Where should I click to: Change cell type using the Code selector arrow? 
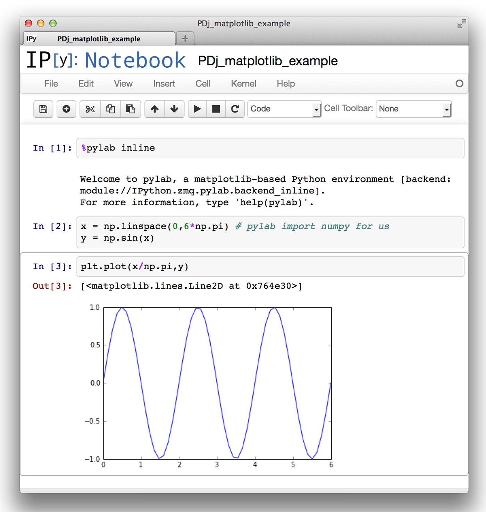[x=316, y=109]
